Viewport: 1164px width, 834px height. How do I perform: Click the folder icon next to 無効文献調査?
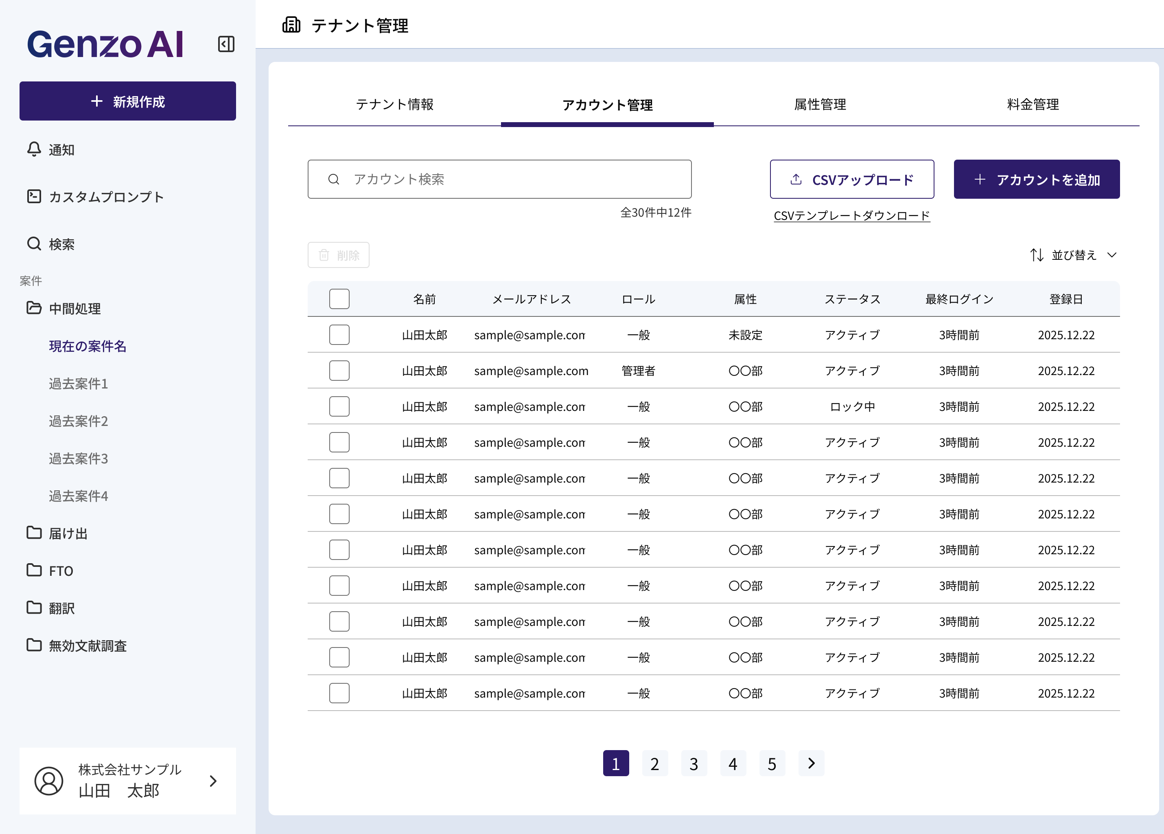tap(34, 645)
